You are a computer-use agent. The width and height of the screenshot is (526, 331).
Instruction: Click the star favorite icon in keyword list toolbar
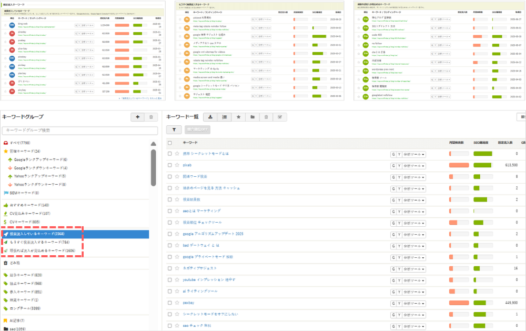(238, 117)
